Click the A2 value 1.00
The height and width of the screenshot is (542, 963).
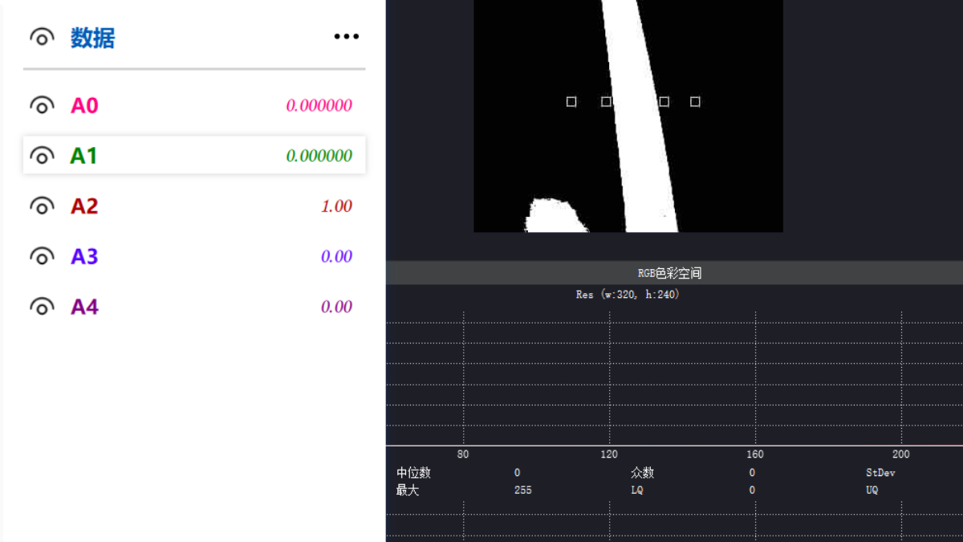pos(337,206)
